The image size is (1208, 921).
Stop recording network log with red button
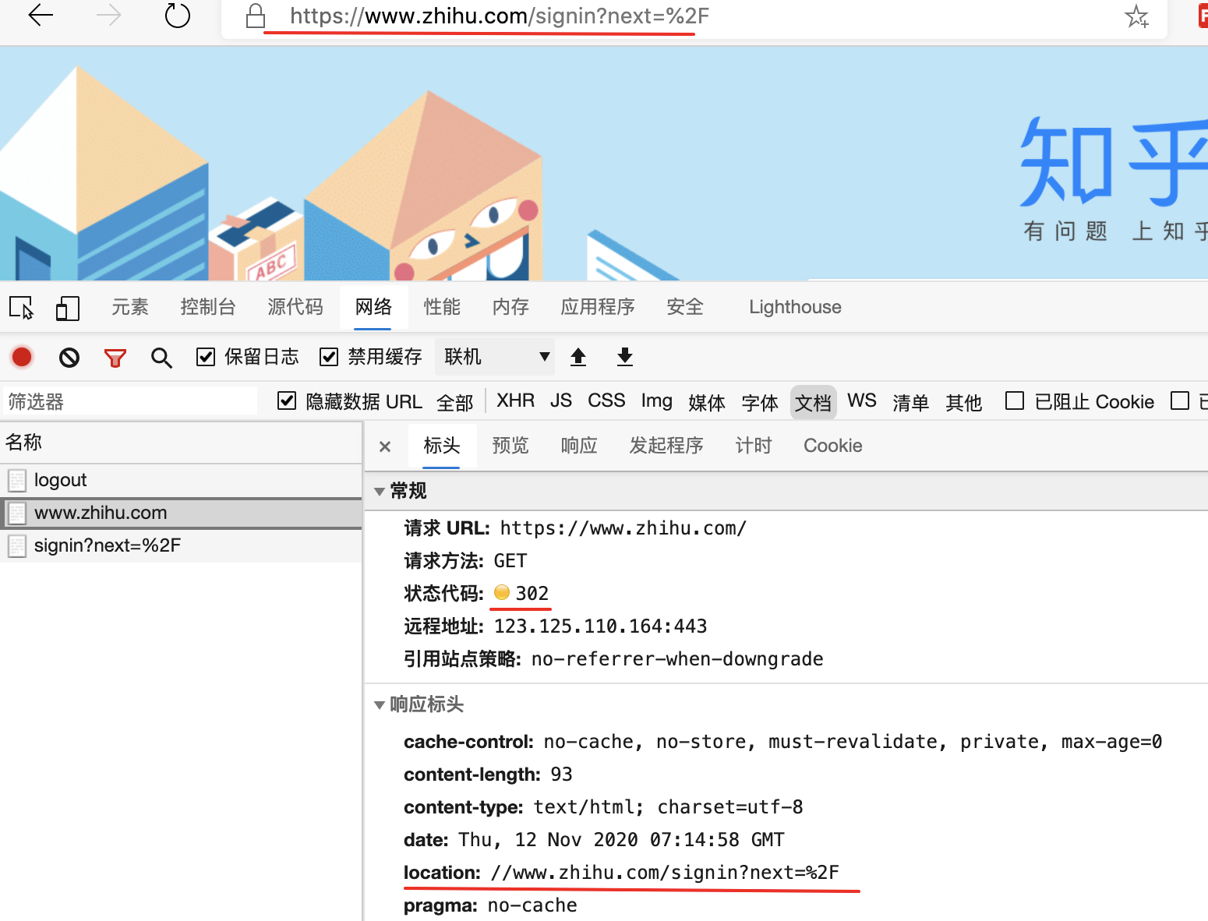click(22, 357)
